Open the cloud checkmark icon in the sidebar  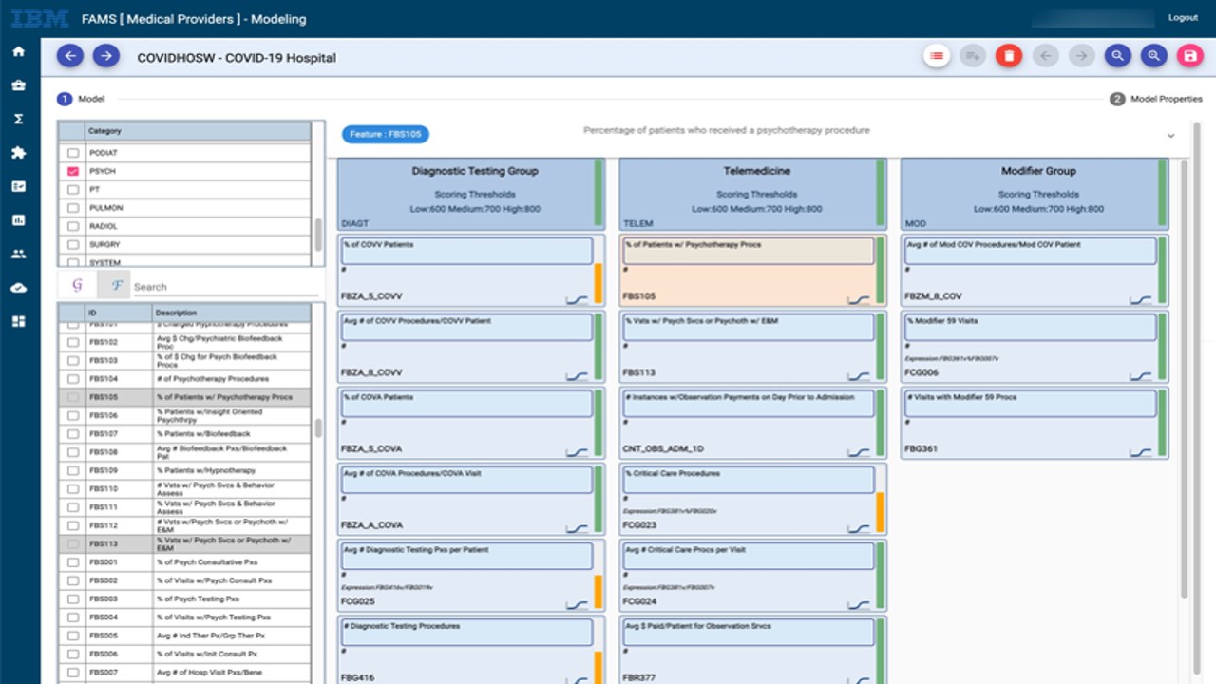pyautogui.click(x=18, y=288)
